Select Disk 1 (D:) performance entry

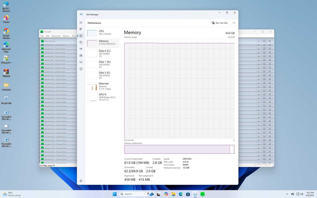click(102, 64)
